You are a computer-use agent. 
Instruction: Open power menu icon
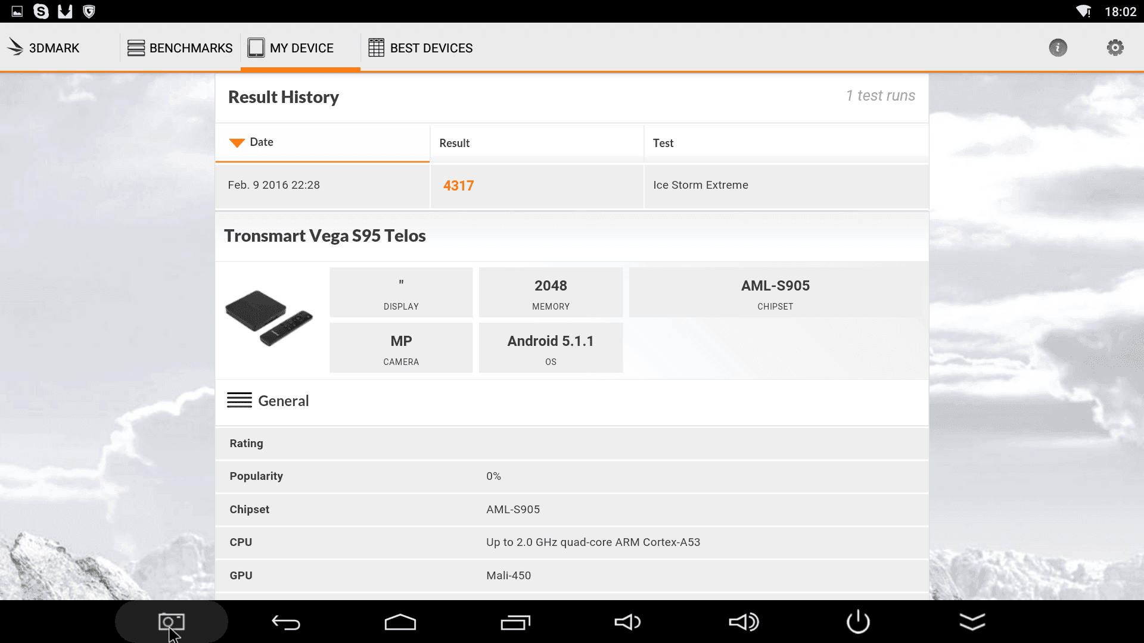point(858,622)
